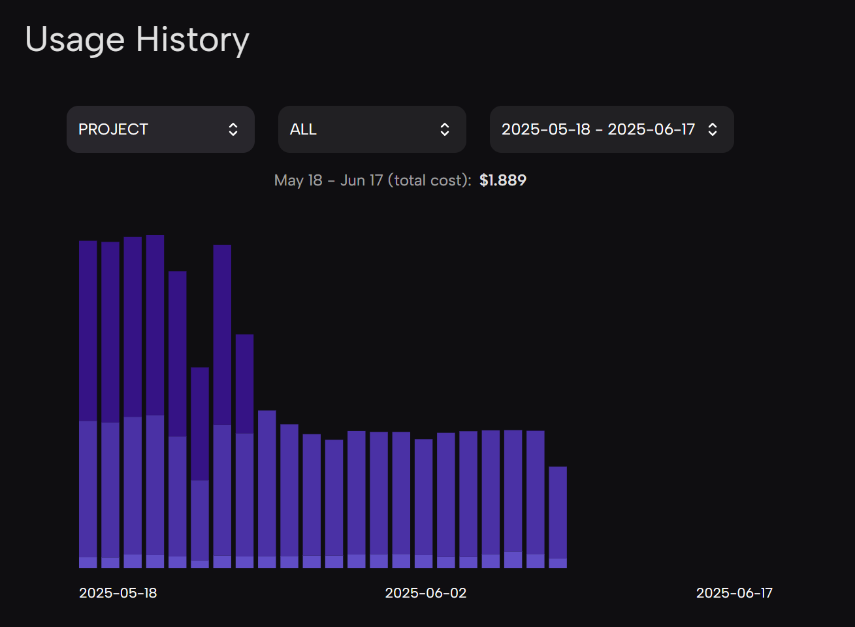Click the short sixth bar with a dark purple top
Screen dimensions: 855x627
(200, 468)
